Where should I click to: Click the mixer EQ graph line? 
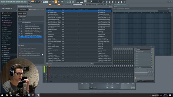(x=141, y=72)
